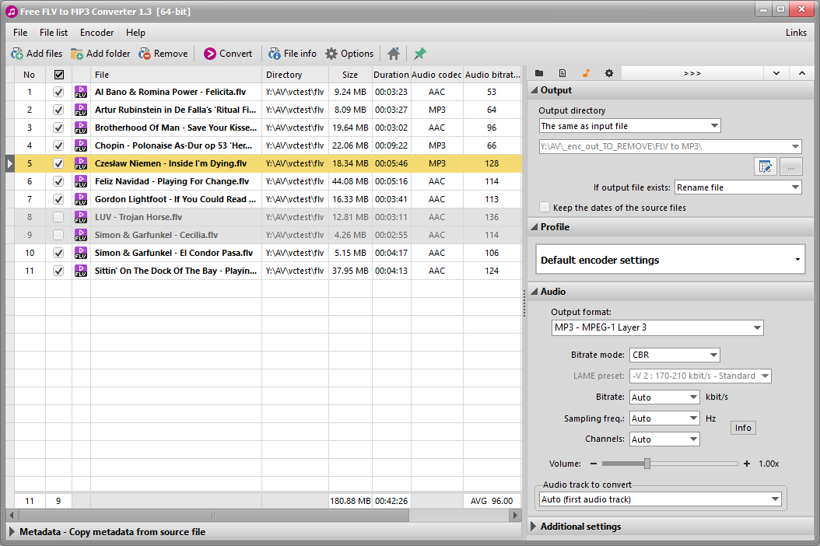Open the document tab icon in right panel
The width and height of the screenshot is (820, 546).
(x=562, y=73)
